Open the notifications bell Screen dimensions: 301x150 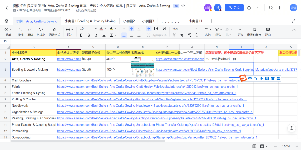click(249, 8)
